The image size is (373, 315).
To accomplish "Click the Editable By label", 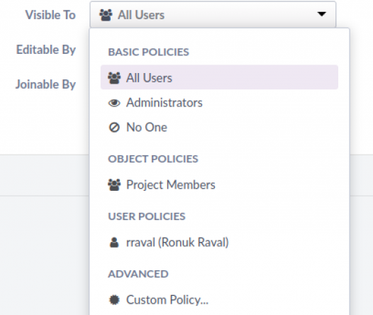I will coord(46,50).
